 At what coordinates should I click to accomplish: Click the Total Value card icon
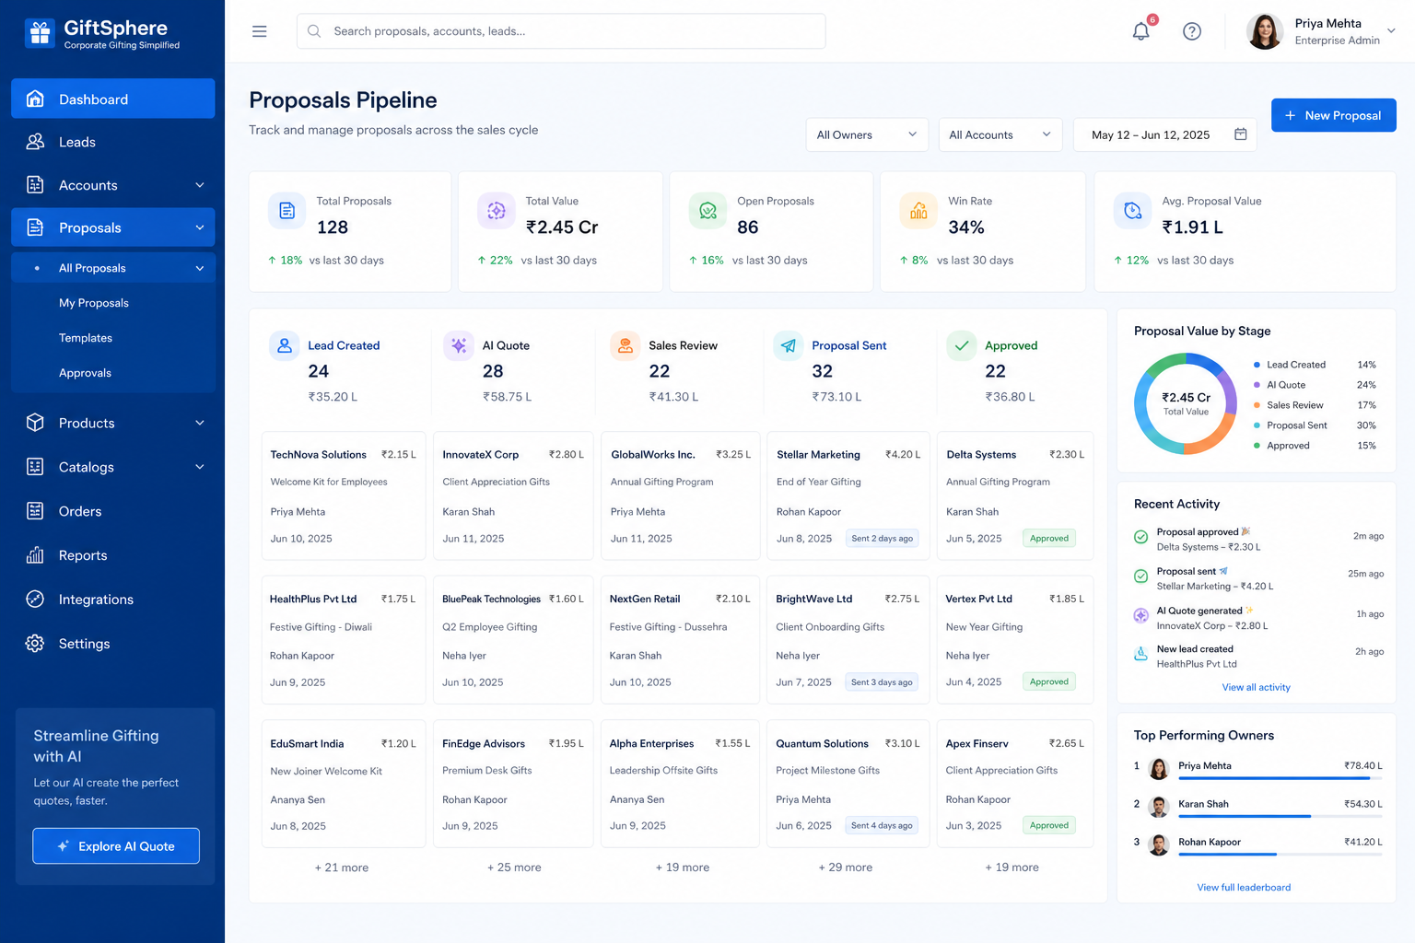pos(497,211)
